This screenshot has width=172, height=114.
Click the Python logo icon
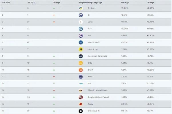[x=81, y=8]
